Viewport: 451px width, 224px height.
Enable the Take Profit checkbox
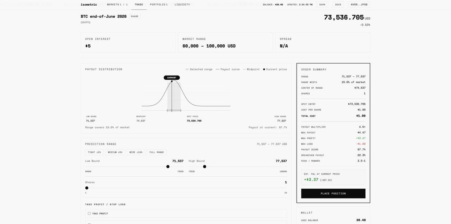[89, 213]
